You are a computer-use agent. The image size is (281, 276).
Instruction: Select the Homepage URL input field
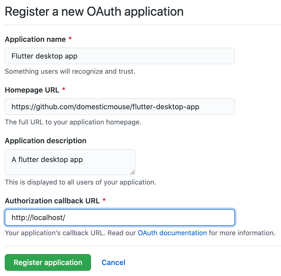120,106
